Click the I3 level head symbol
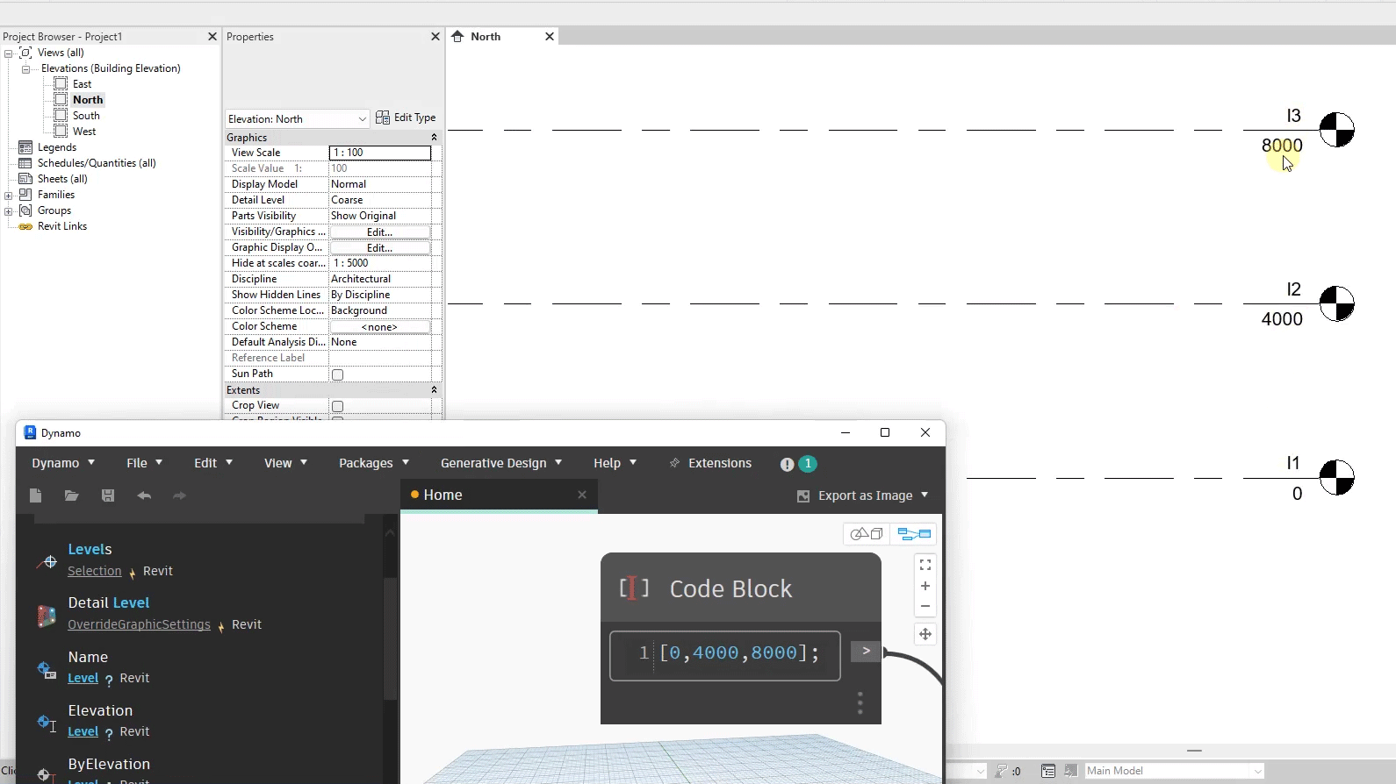The width and height of the screenshot is (1396, 784). coord(1337,130)
